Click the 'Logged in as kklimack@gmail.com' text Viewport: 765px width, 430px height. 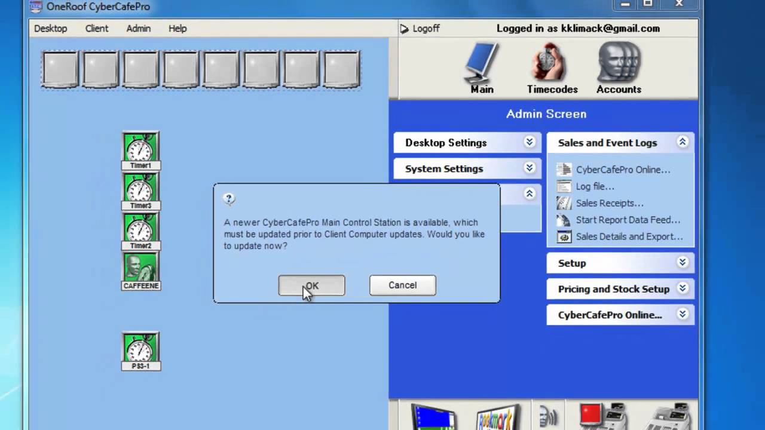578,28
